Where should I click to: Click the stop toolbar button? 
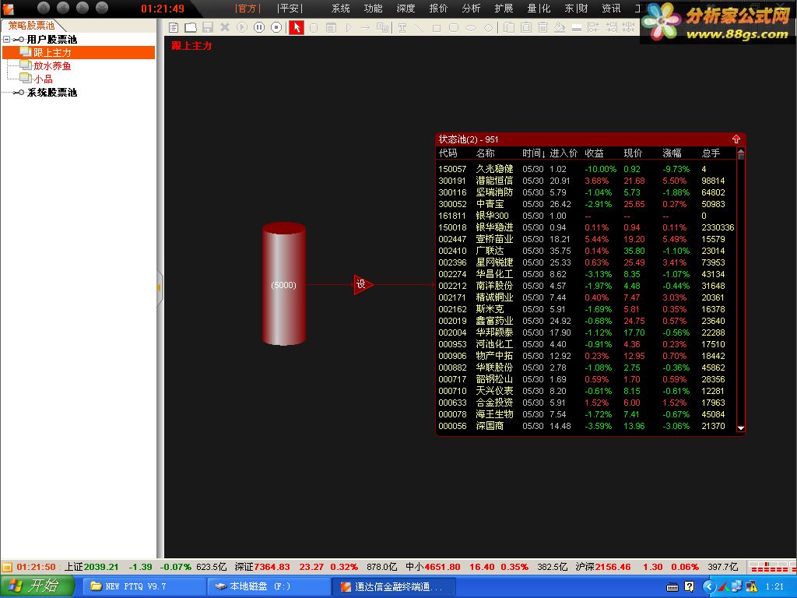276,27
